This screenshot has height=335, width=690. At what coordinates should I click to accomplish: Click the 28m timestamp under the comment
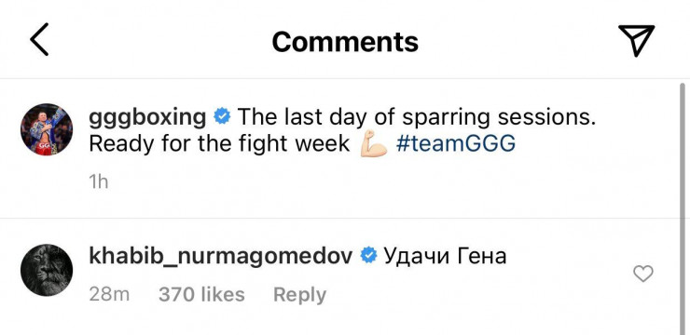[x=109, y=294]
